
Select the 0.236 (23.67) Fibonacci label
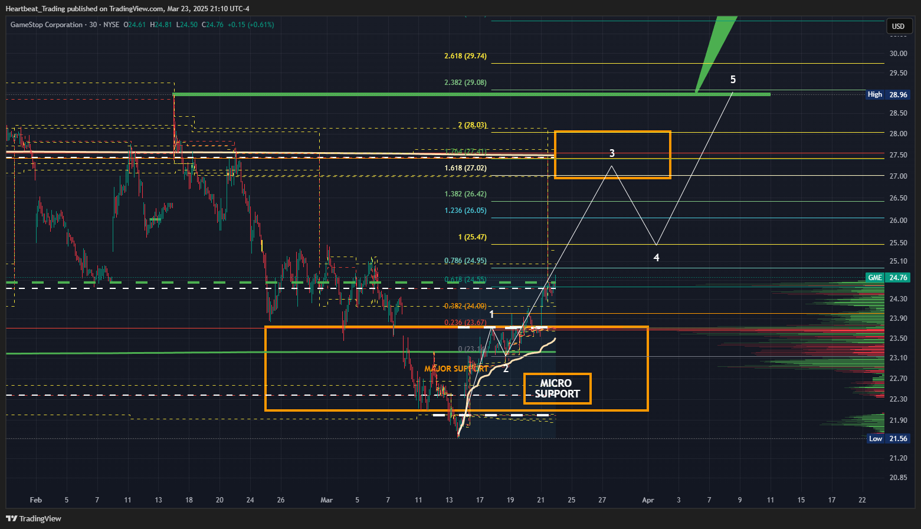pyautogui.click(x=466, y=323)
